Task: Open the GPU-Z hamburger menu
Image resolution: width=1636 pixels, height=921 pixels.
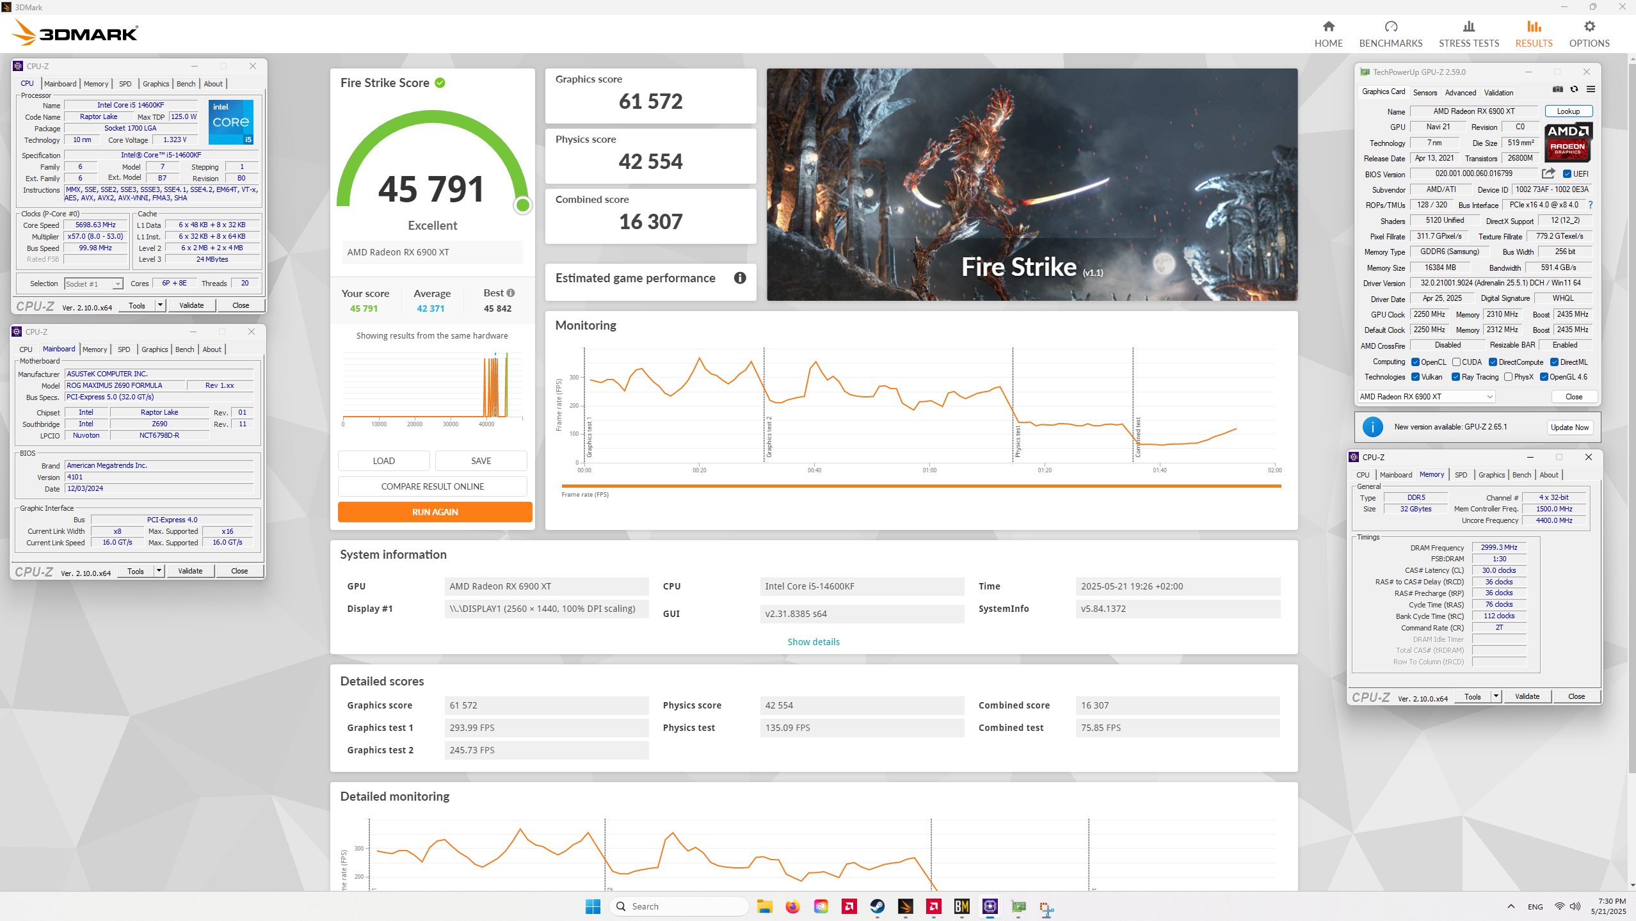Action: [1591, 90]
